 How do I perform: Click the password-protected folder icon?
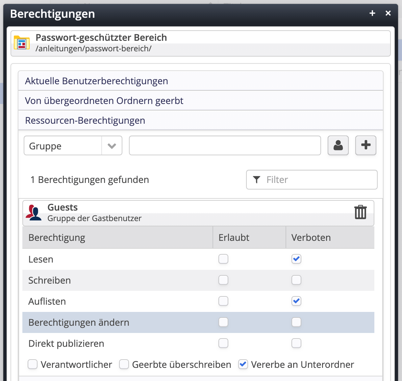22,43
